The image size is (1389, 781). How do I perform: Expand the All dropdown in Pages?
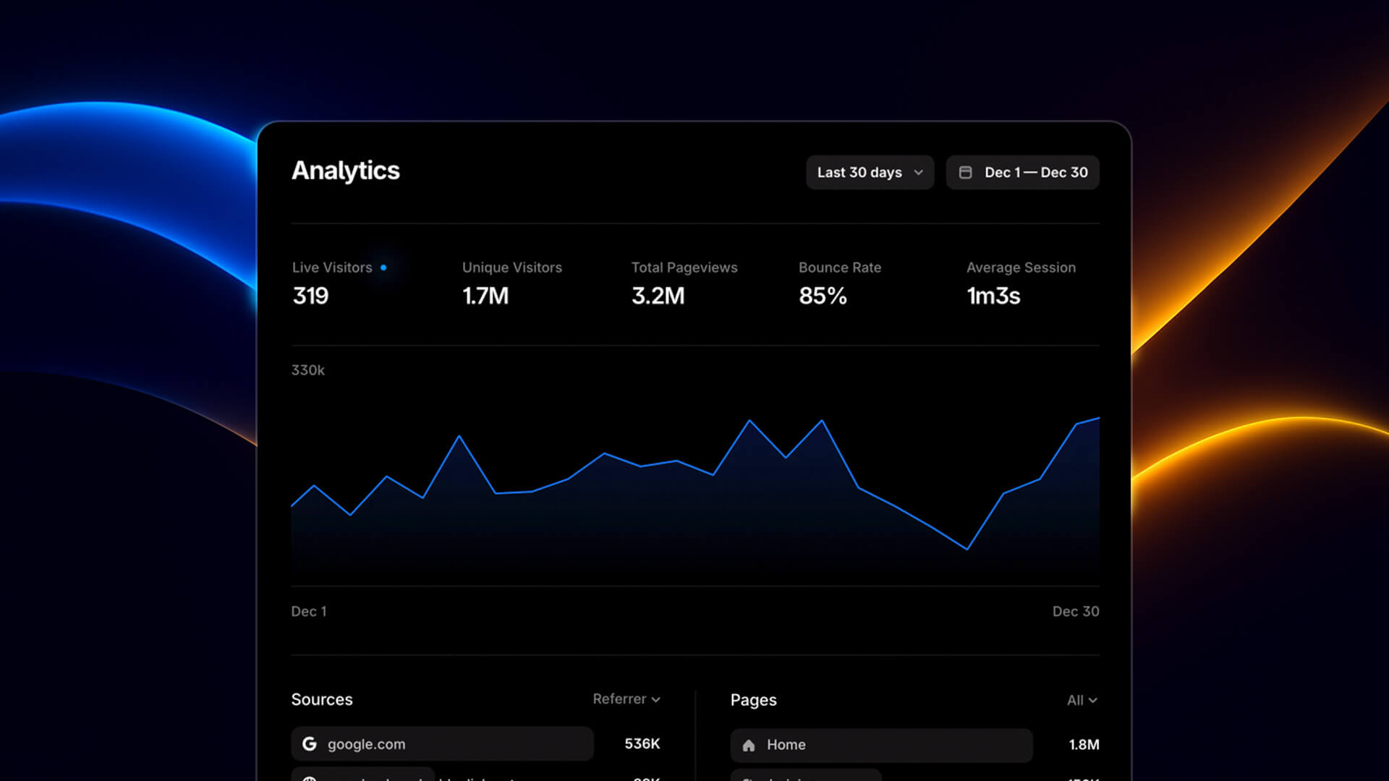coord(1082,700)
